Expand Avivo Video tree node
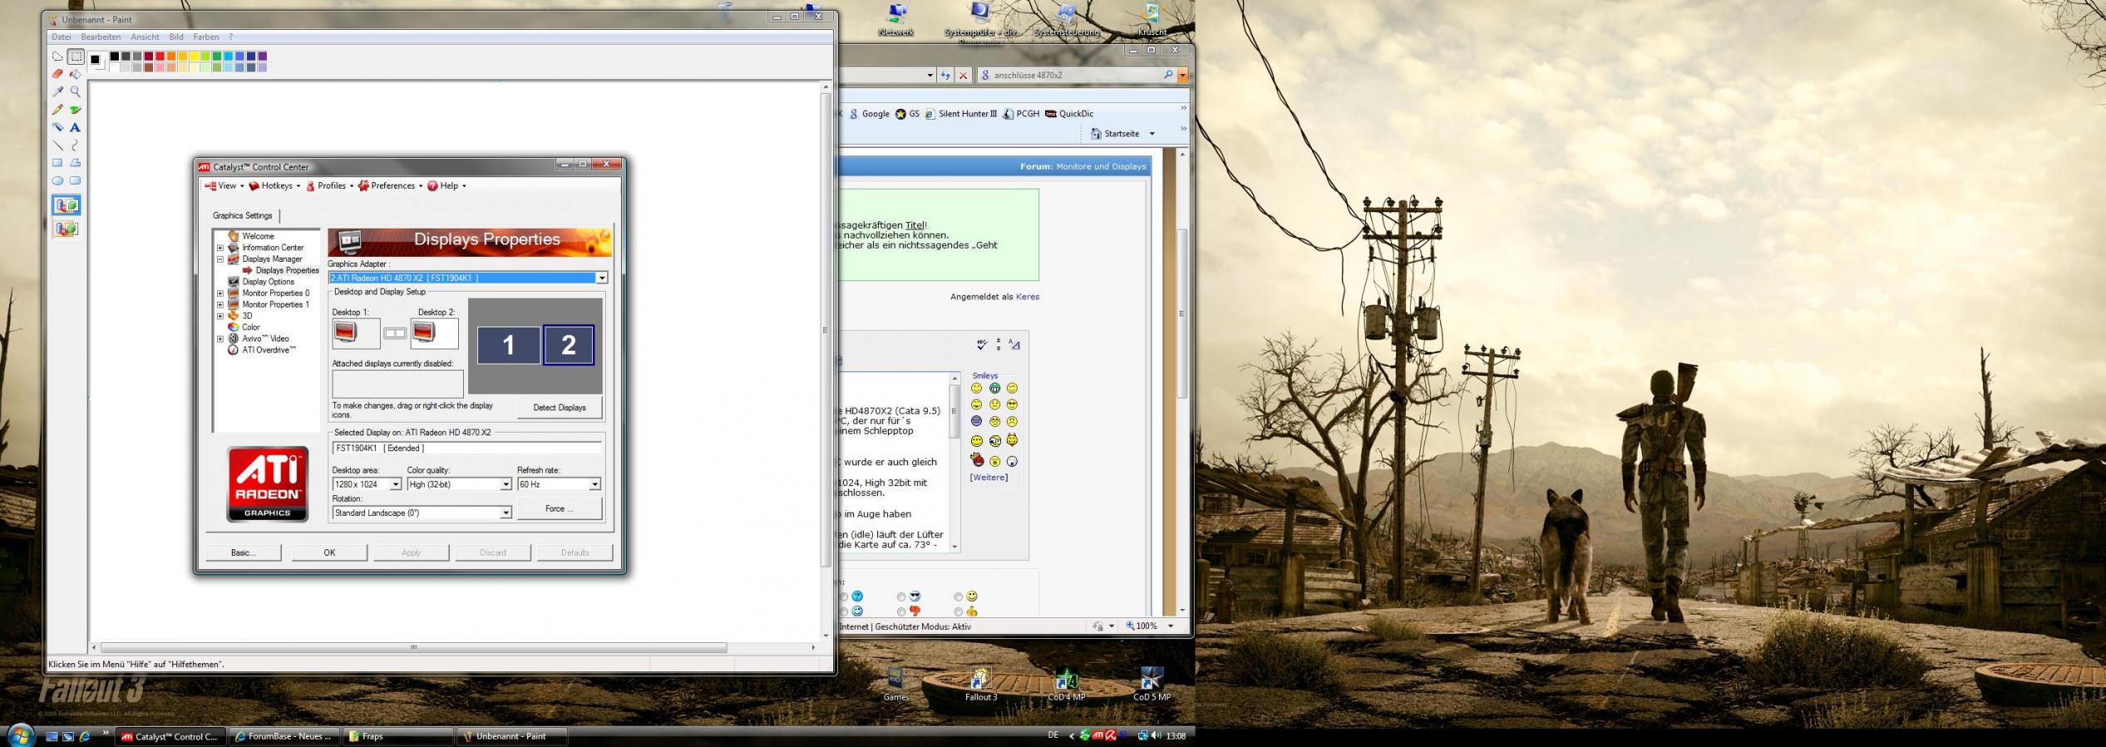The height and width of the screenshot is (747, 2106). pos(220,339)
